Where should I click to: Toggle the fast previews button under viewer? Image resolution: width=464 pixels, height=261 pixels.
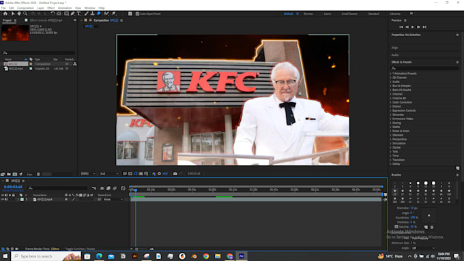125,174
